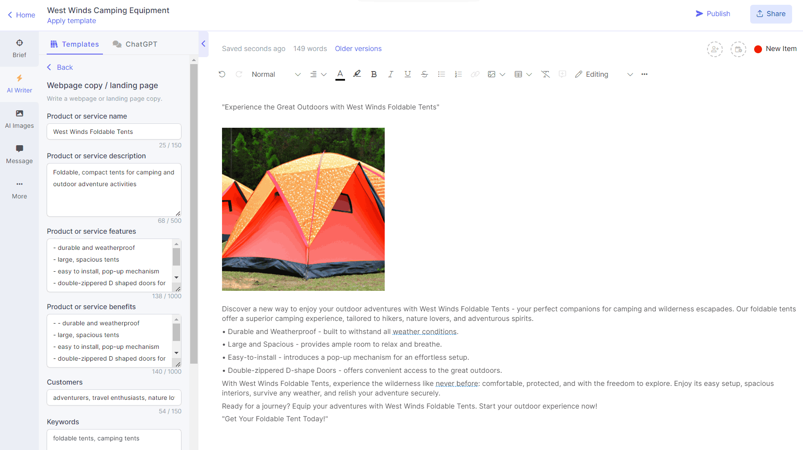Open the more options ellipsis in toolbar
803x450 pixels.
(x=644, y=74)
